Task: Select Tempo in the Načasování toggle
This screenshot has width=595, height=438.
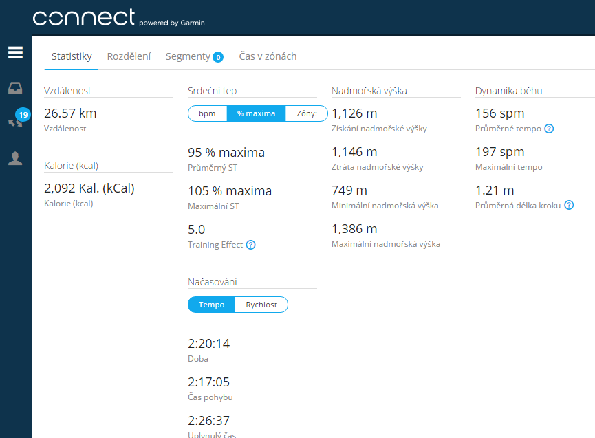Action: [x=211, y=305]
